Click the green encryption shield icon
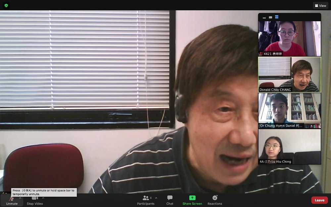 6,6
